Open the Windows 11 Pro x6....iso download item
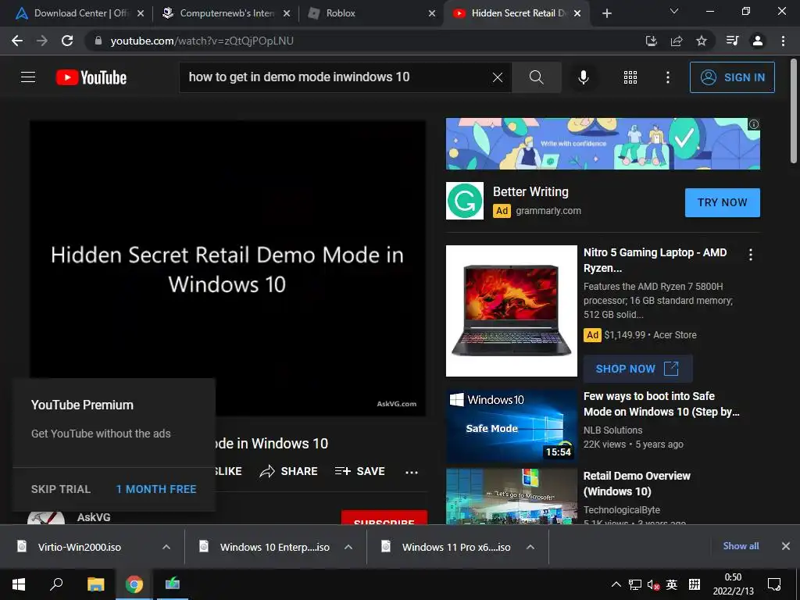The height and width of the screenshot is (600, 800). 448,547
